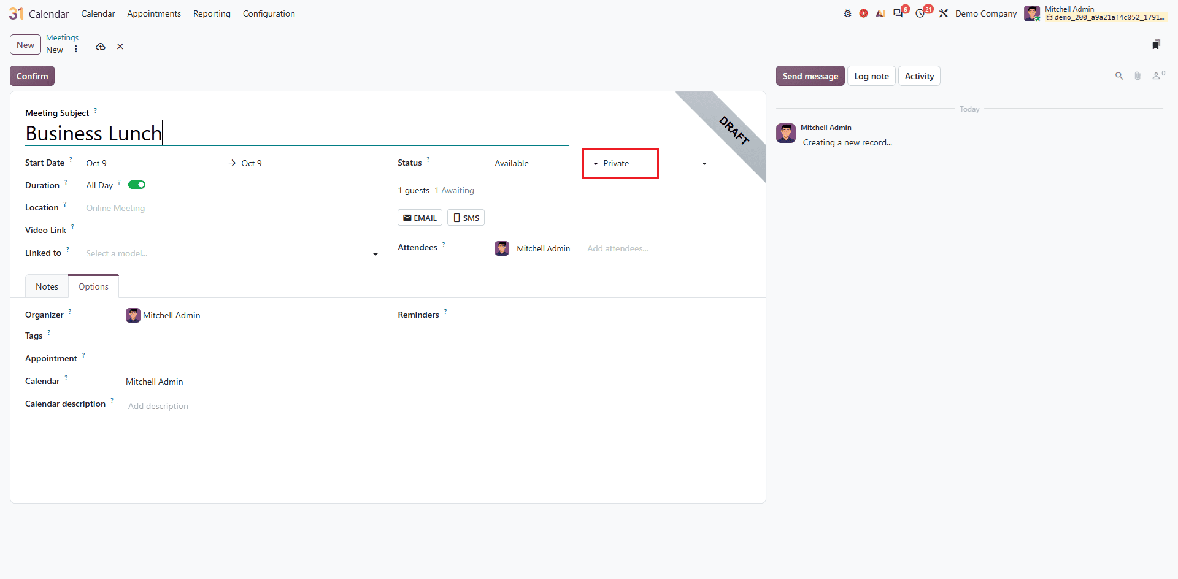Click the paperclip attachments icon
This screenshot has width=1178, height=579.
tap(1138, 76)
